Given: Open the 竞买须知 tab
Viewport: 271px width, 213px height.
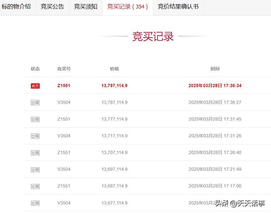Looking at the screenshot, I should 86,6.
